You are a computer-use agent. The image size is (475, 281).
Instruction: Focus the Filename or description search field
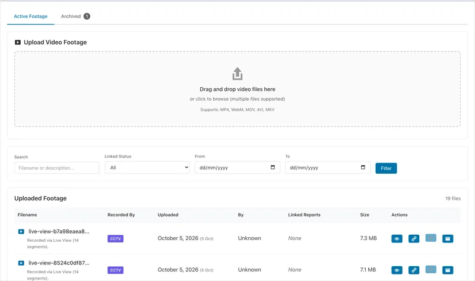[x=56, y=168]
